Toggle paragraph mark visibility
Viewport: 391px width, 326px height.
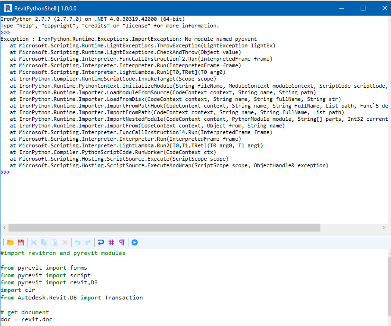coord(122,242)
